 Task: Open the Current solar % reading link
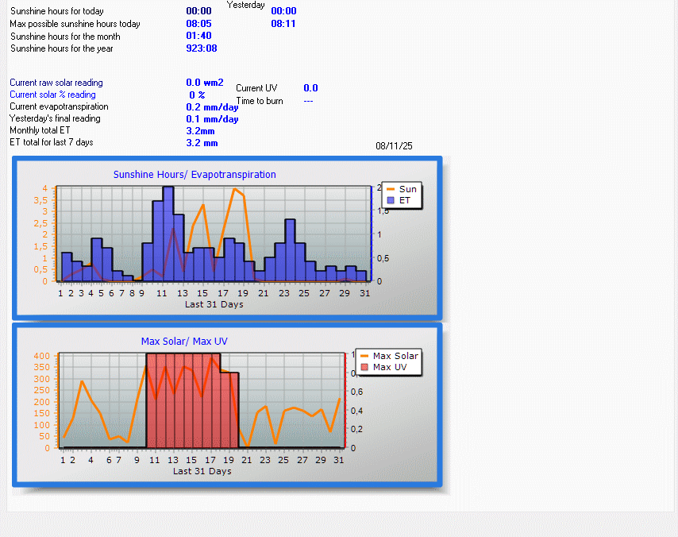(52, 95)
